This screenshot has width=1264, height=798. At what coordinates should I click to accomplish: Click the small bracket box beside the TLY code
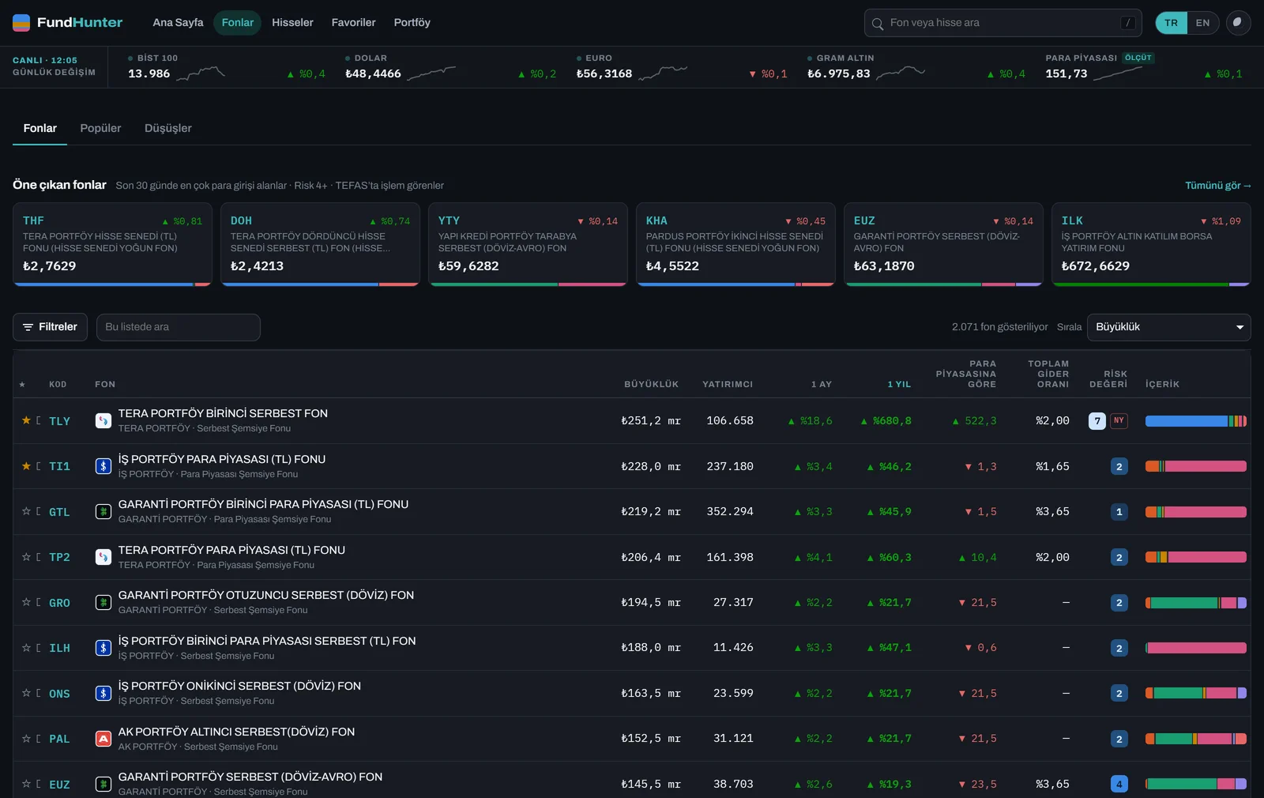coord(38,421)
